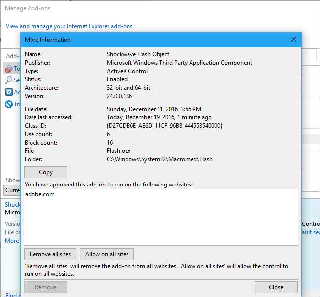
Task: Click the grayed Remove button
Action: tap(46, 287)
